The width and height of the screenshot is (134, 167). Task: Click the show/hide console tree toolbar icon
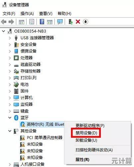pos(22,22)
